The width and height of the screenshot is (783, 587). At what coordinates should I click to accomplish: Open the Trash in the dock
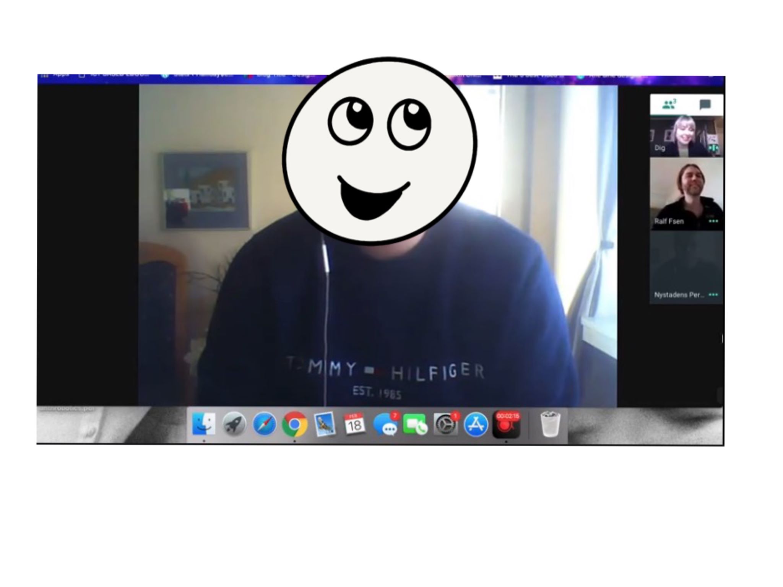tap(550, 424)
